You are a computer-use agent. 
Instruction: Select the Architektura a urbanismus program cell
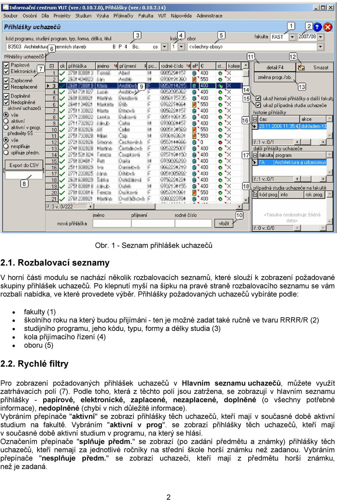click(x=300, y=162)
